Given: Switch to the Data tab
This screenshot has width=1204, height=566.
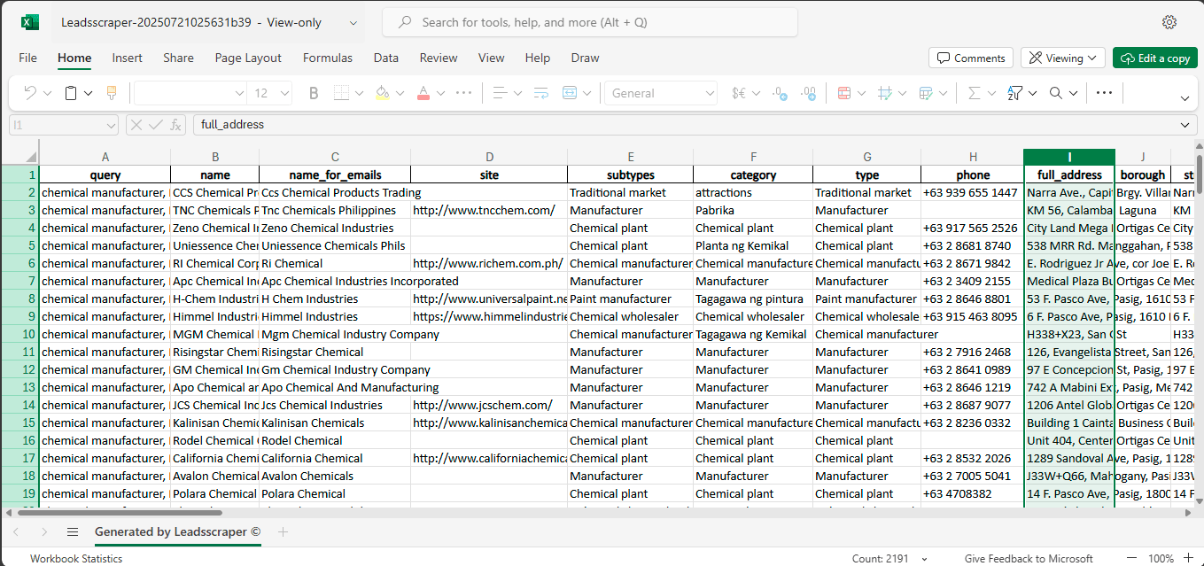Looking at the screenshot, I should coord(385,58).
